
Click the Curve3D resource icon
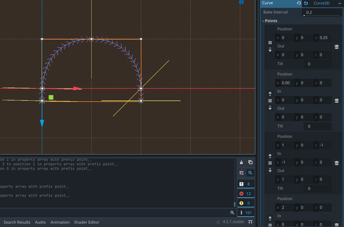(x=305, y=3)
